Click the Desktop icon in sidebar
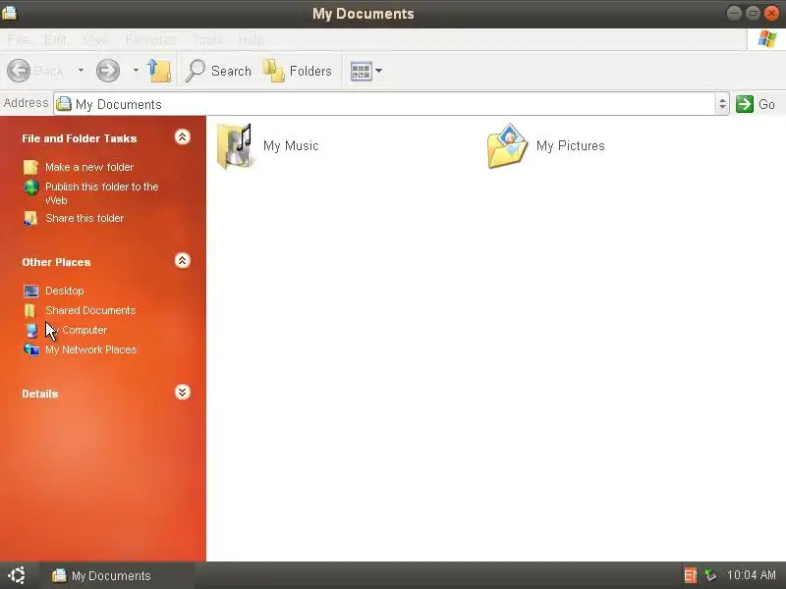This screenshot has height=589, width=786. pyautogui.click(x=31, y=291)
